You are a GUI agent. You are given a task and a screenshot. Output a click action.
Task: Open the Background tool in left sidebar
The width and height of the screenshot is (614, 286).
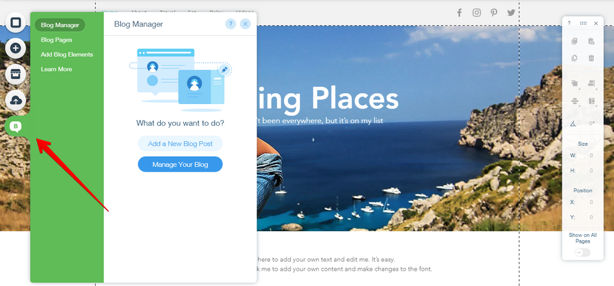(15, 22)
